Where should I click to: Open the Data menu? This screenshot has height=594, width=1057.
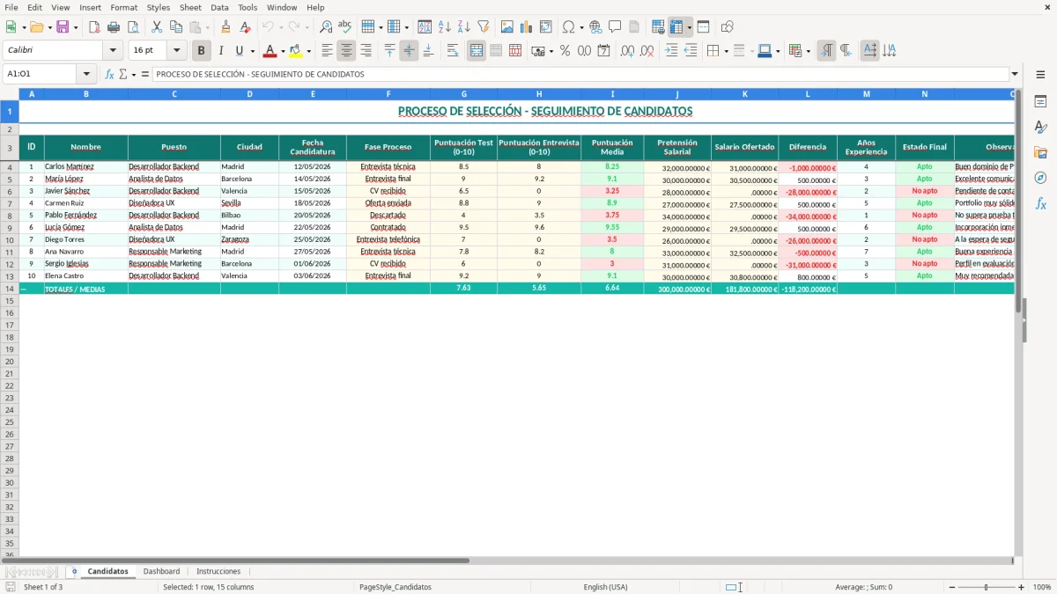click(219, 7)
